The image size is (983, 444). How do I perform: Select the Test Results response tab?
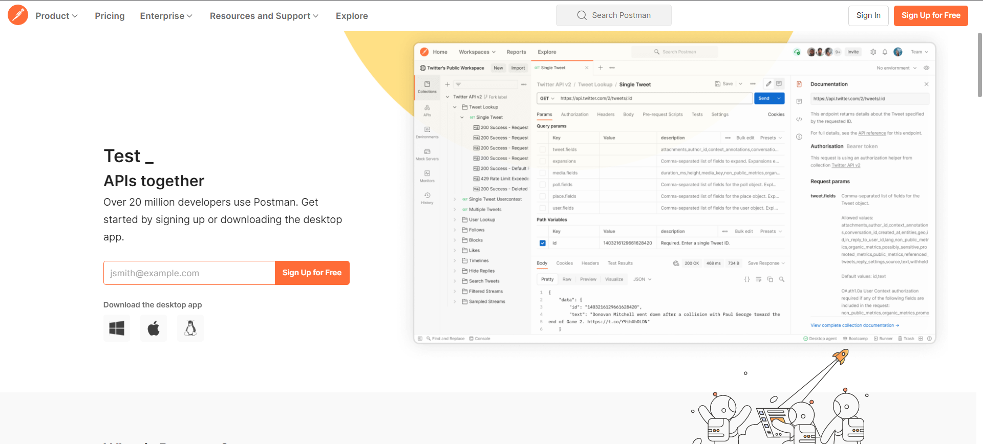click(620, 263)
